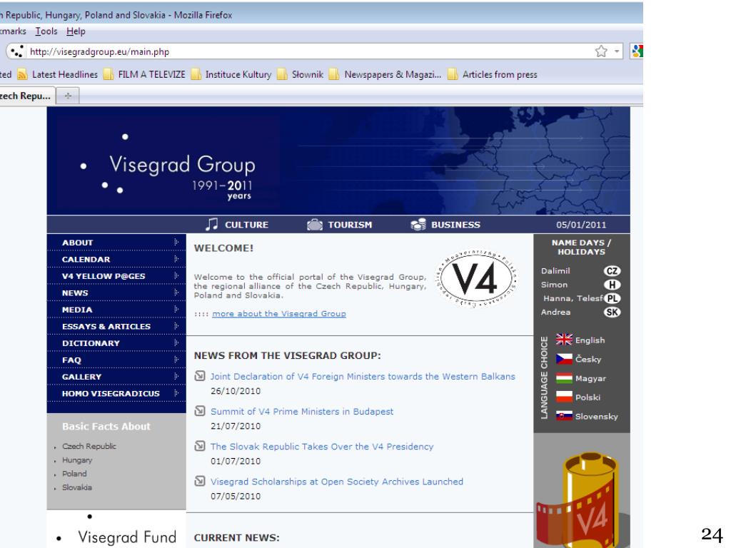Open the URL bar history dropdown arrow
The height and width of the screenshot is (548, 731).
617,51
